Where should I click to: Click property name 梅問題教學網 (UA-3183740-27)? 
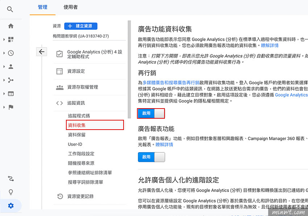81,36
